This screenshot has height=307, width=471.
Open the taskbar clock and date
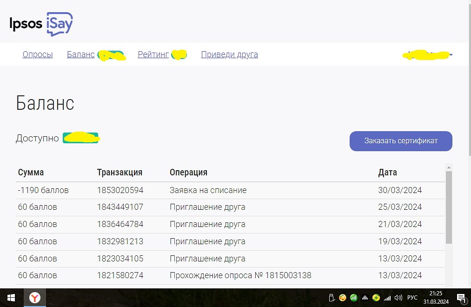[x=436, y=298]
